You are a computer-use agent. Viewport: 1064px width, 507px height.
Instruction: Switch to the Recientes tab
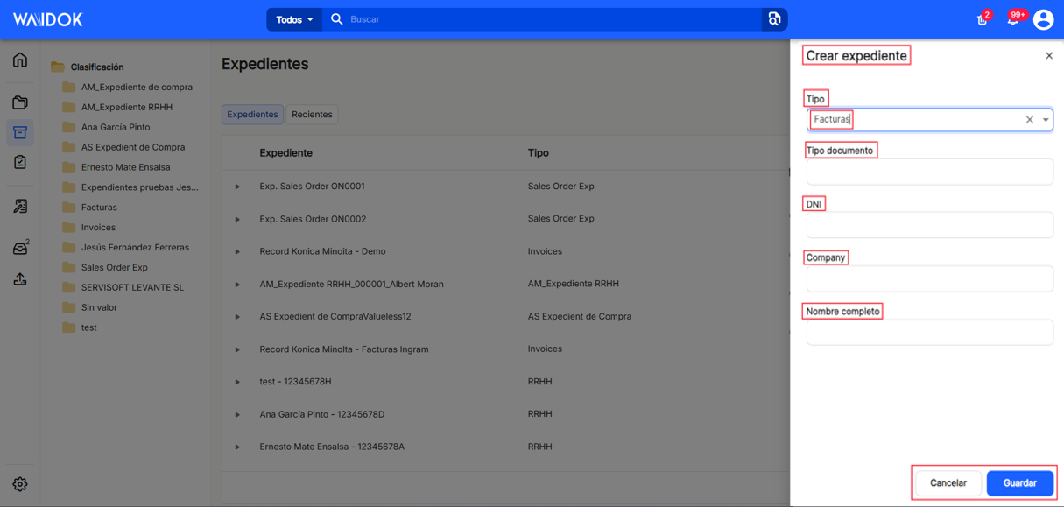pyautogui.click(x=312, y=115)
